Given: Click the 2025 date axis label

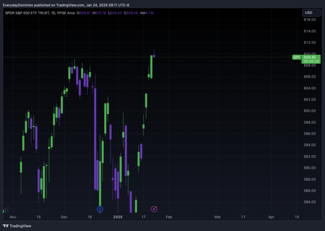Looking at the screenshot, I should click(118, 217).
